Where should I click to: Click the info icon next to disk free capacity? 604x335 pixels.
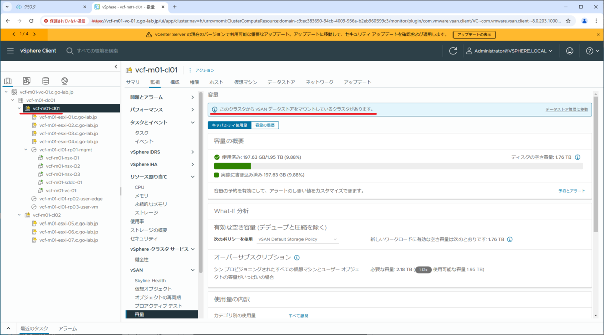coord(578,157)
